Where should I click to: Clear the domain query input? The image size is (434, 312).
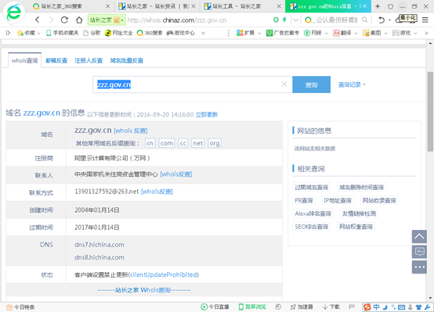[x=284, y=84]
